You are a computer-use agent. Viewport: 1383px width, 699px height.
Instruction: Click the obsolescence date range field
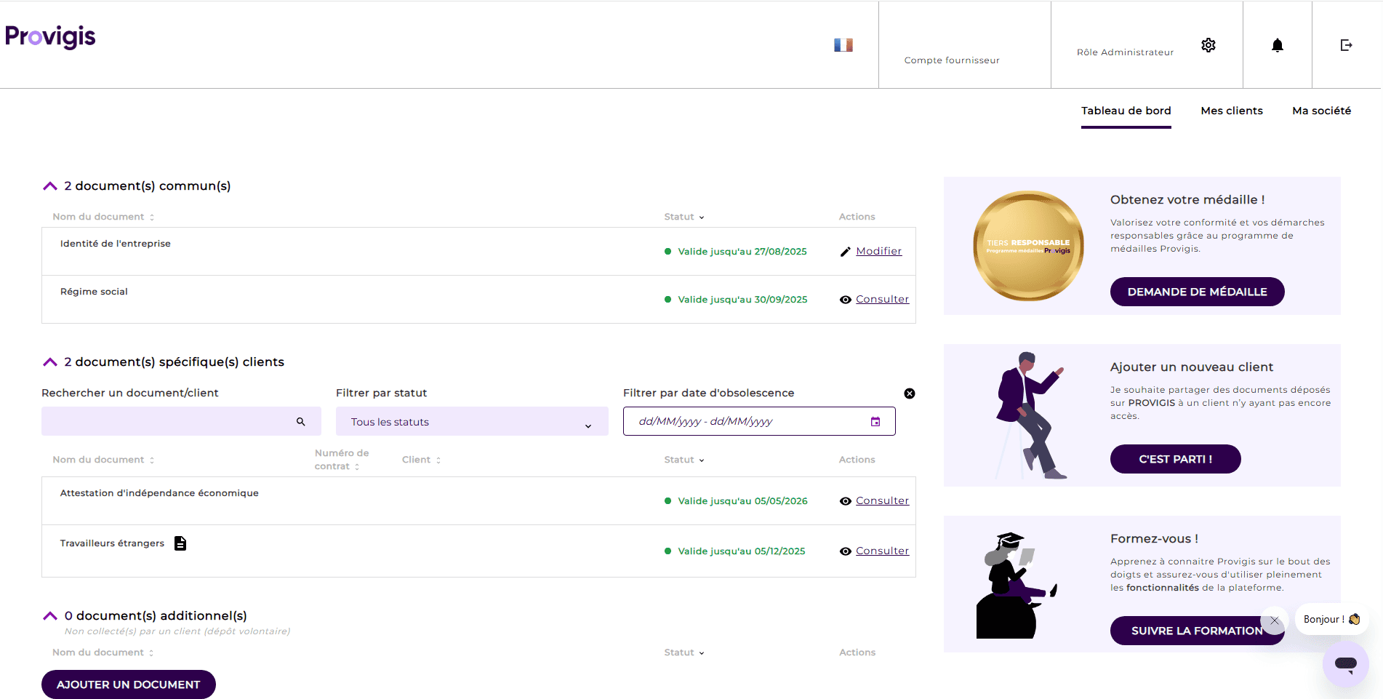[x=759, y=421]
